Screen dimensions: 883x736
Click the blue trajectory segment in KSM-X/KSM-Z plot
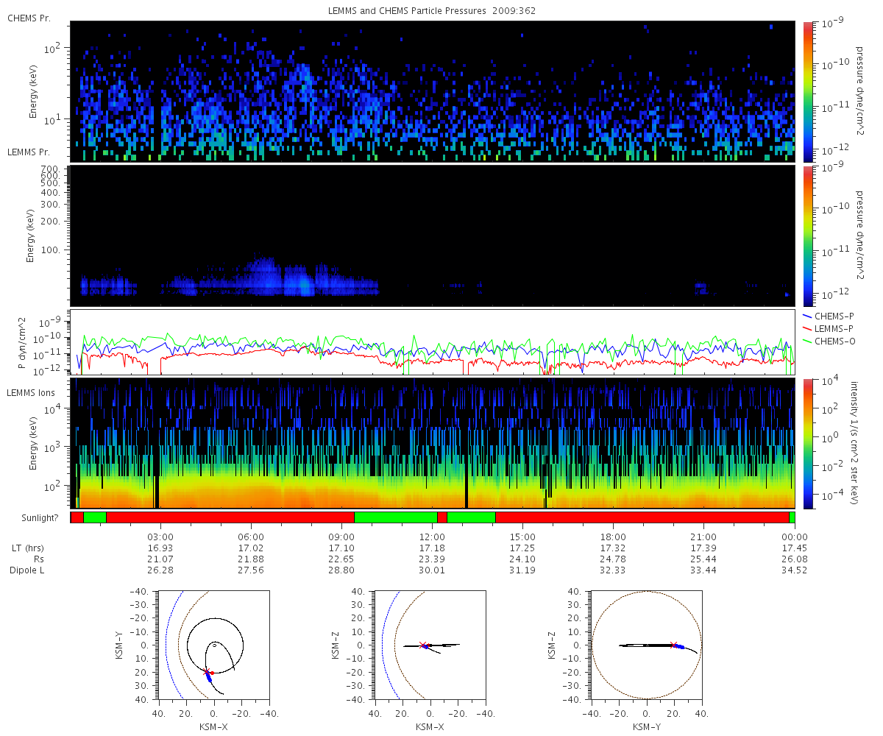pos(426,646)
